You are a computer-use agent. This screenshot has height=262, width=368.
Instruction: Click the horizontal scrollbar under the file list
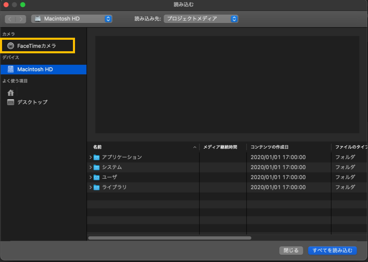click(170, 238)
